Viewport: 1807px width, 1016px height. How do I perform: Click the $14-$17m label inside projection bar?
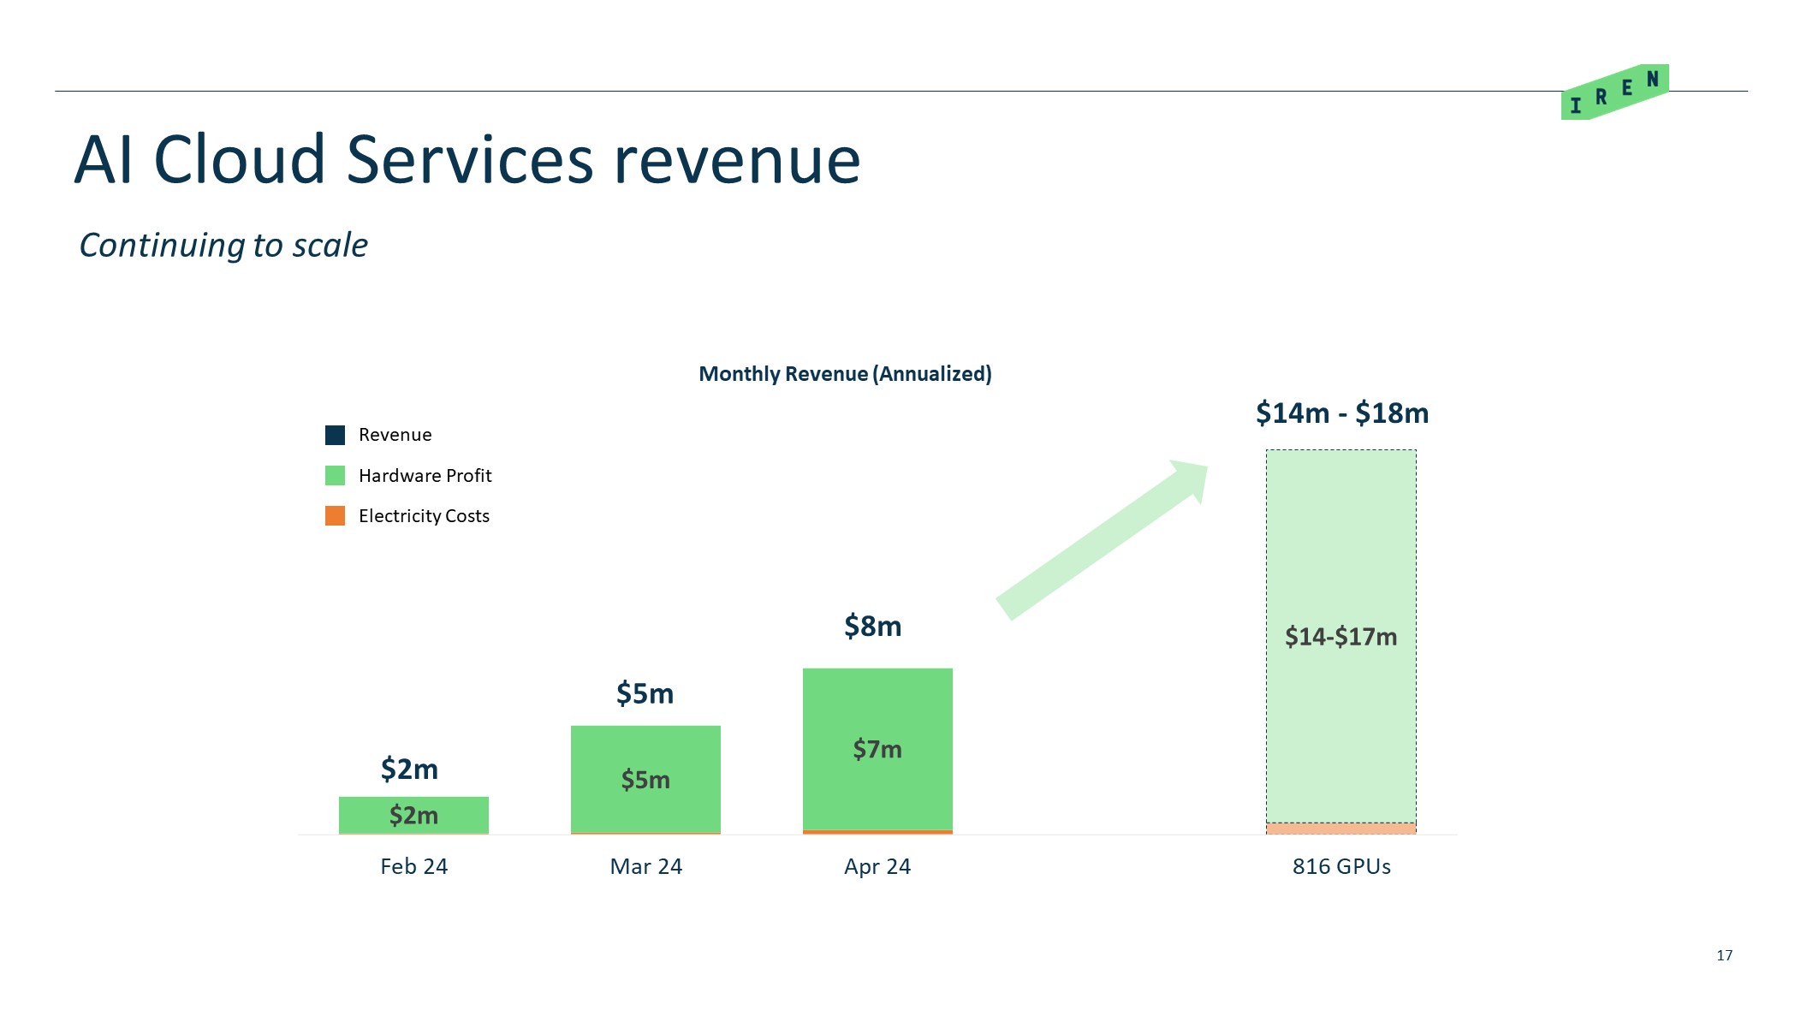[x=1340, y=637]
